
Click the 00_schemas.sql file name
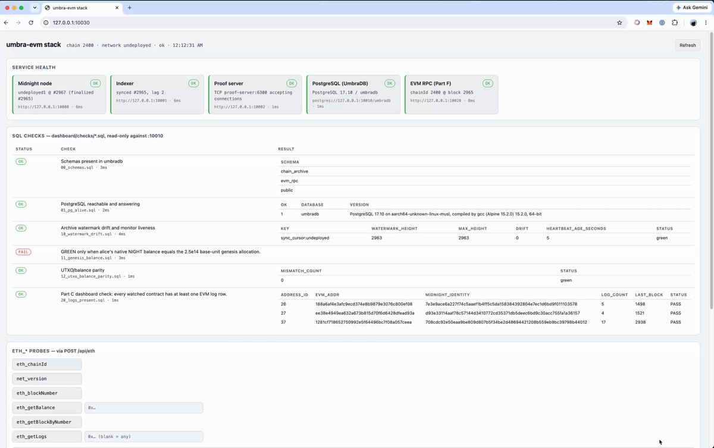(x=77, y=168)
